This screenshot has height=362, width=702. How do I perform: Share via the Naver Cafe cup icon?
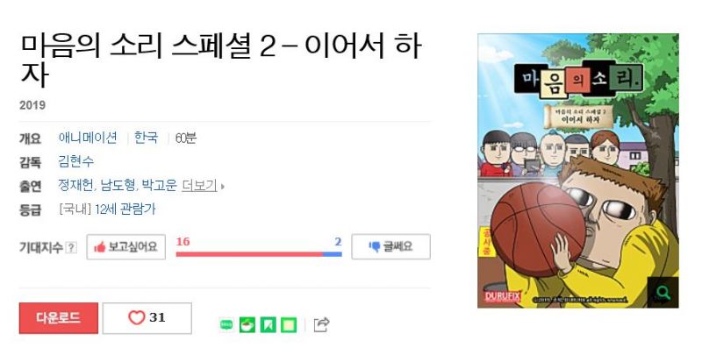pos(247,324)
